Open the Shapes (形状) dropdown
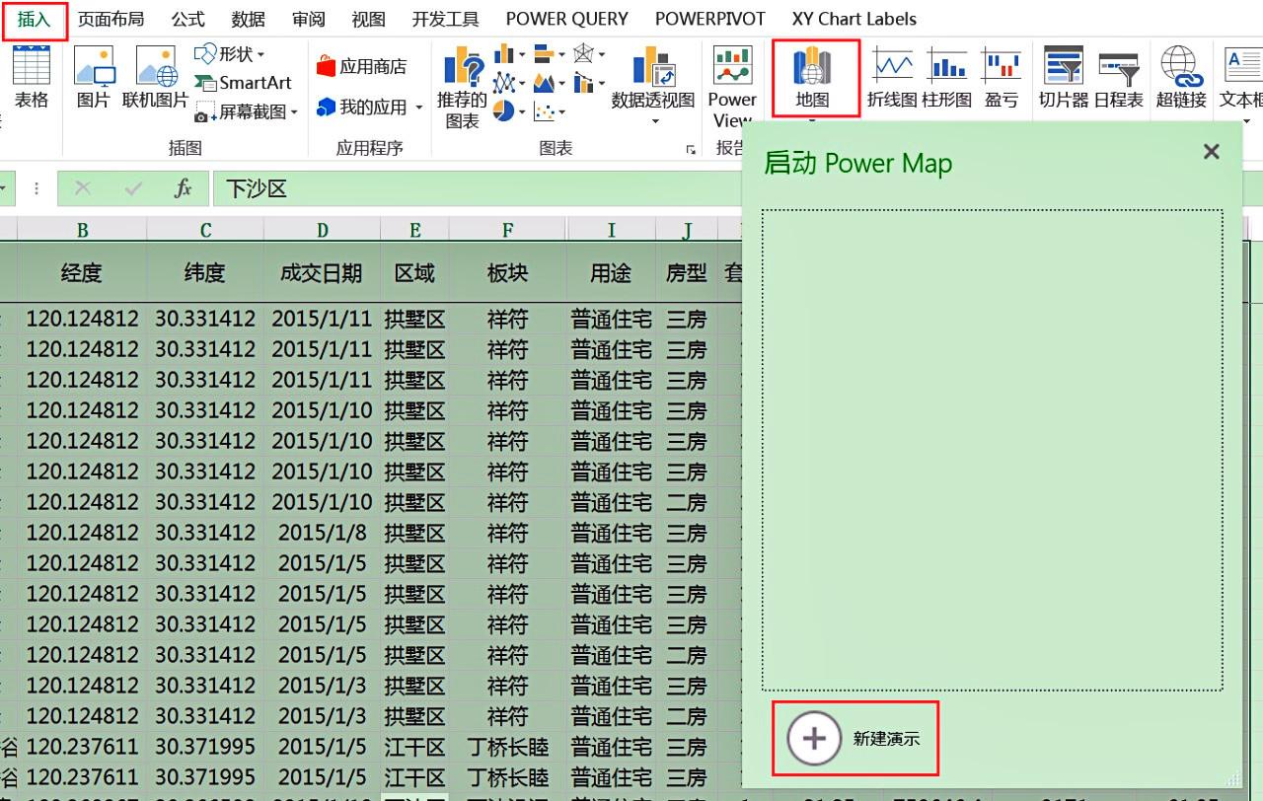The width and height of the screenshot is (1263, 801). point(229,56)
